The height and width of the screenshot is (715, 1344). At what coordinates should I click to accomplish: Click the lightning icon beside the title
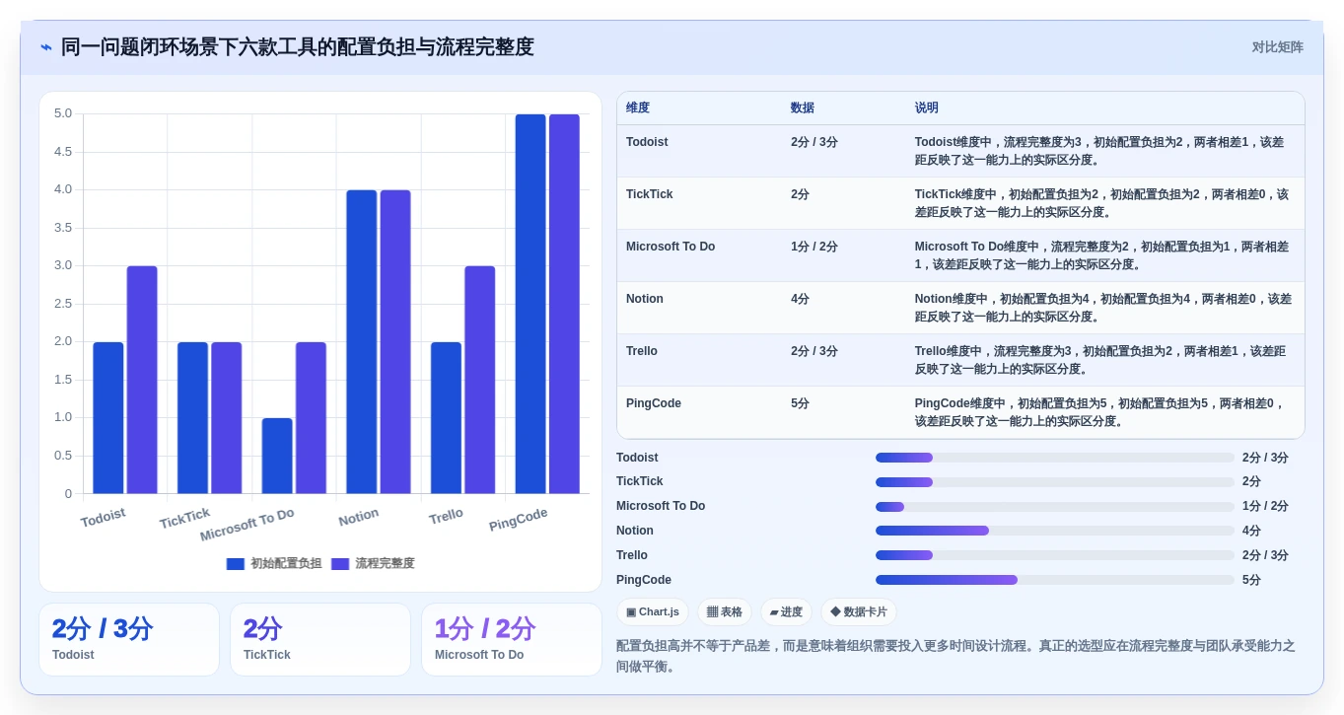(46, 47)
